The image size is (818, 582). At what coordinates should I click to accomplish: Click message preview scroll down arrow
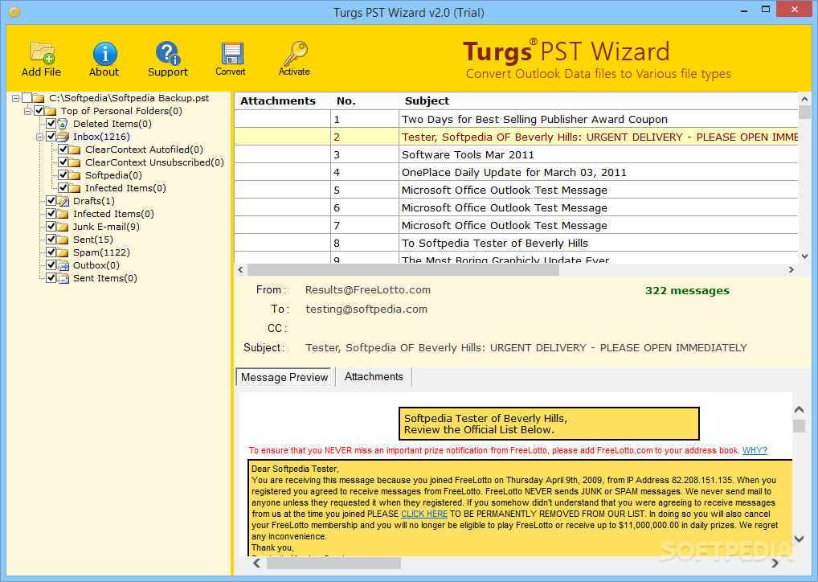(x=799, y=539)
